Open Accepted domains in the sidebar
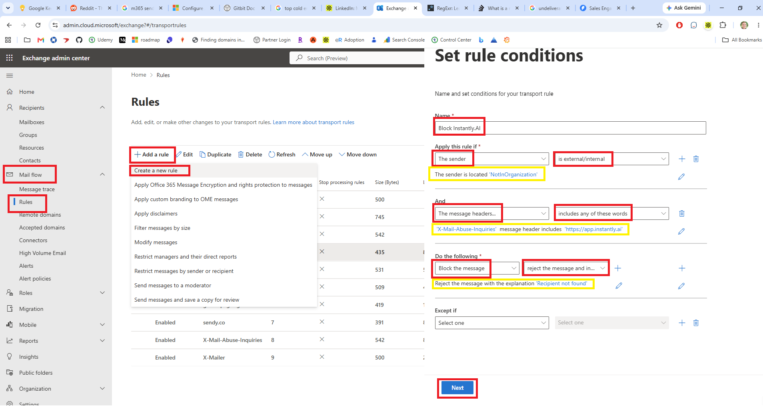Image resolution: width=763 pixels, height=407 pixels. pyautogui.click(x=42, y=227)
